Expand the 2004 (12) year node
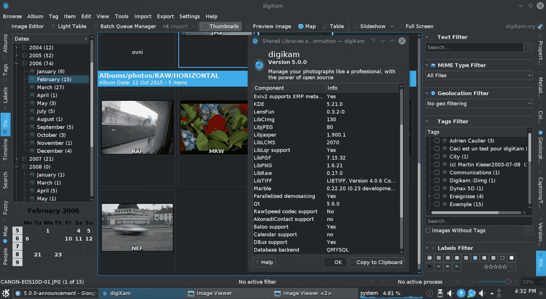 (x=16, y=48)
